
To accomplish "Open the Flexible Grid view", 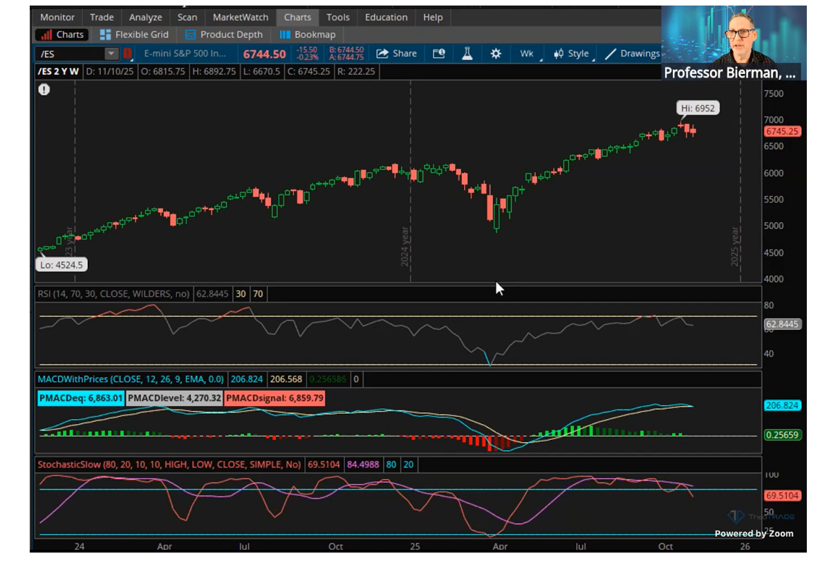I will pos(134,35).
